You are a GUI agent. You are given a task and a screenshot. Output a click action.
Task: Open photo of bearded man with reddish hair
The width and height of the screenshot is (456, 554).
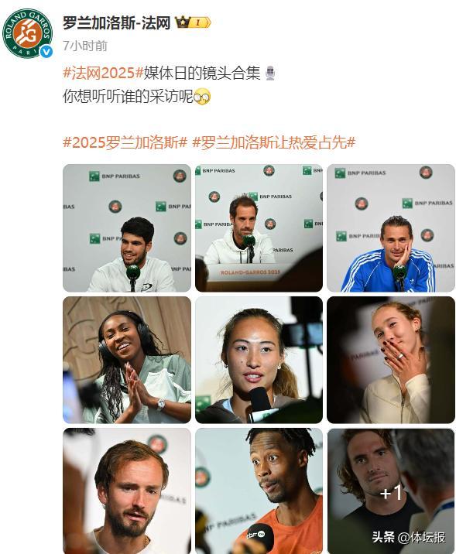coord(127,491)
